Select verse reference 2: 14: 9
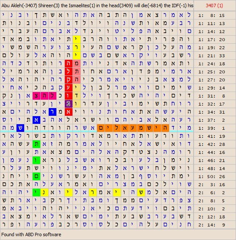The image size is (236, 240). pos(211,225)
